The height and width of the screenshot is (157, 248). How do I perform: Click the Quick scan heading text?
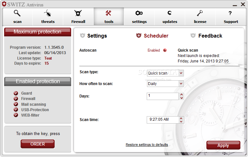click(188, 50)
